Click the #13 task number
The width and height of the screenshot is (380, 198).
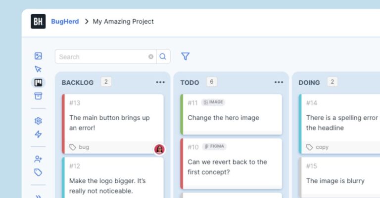point(75,103)
